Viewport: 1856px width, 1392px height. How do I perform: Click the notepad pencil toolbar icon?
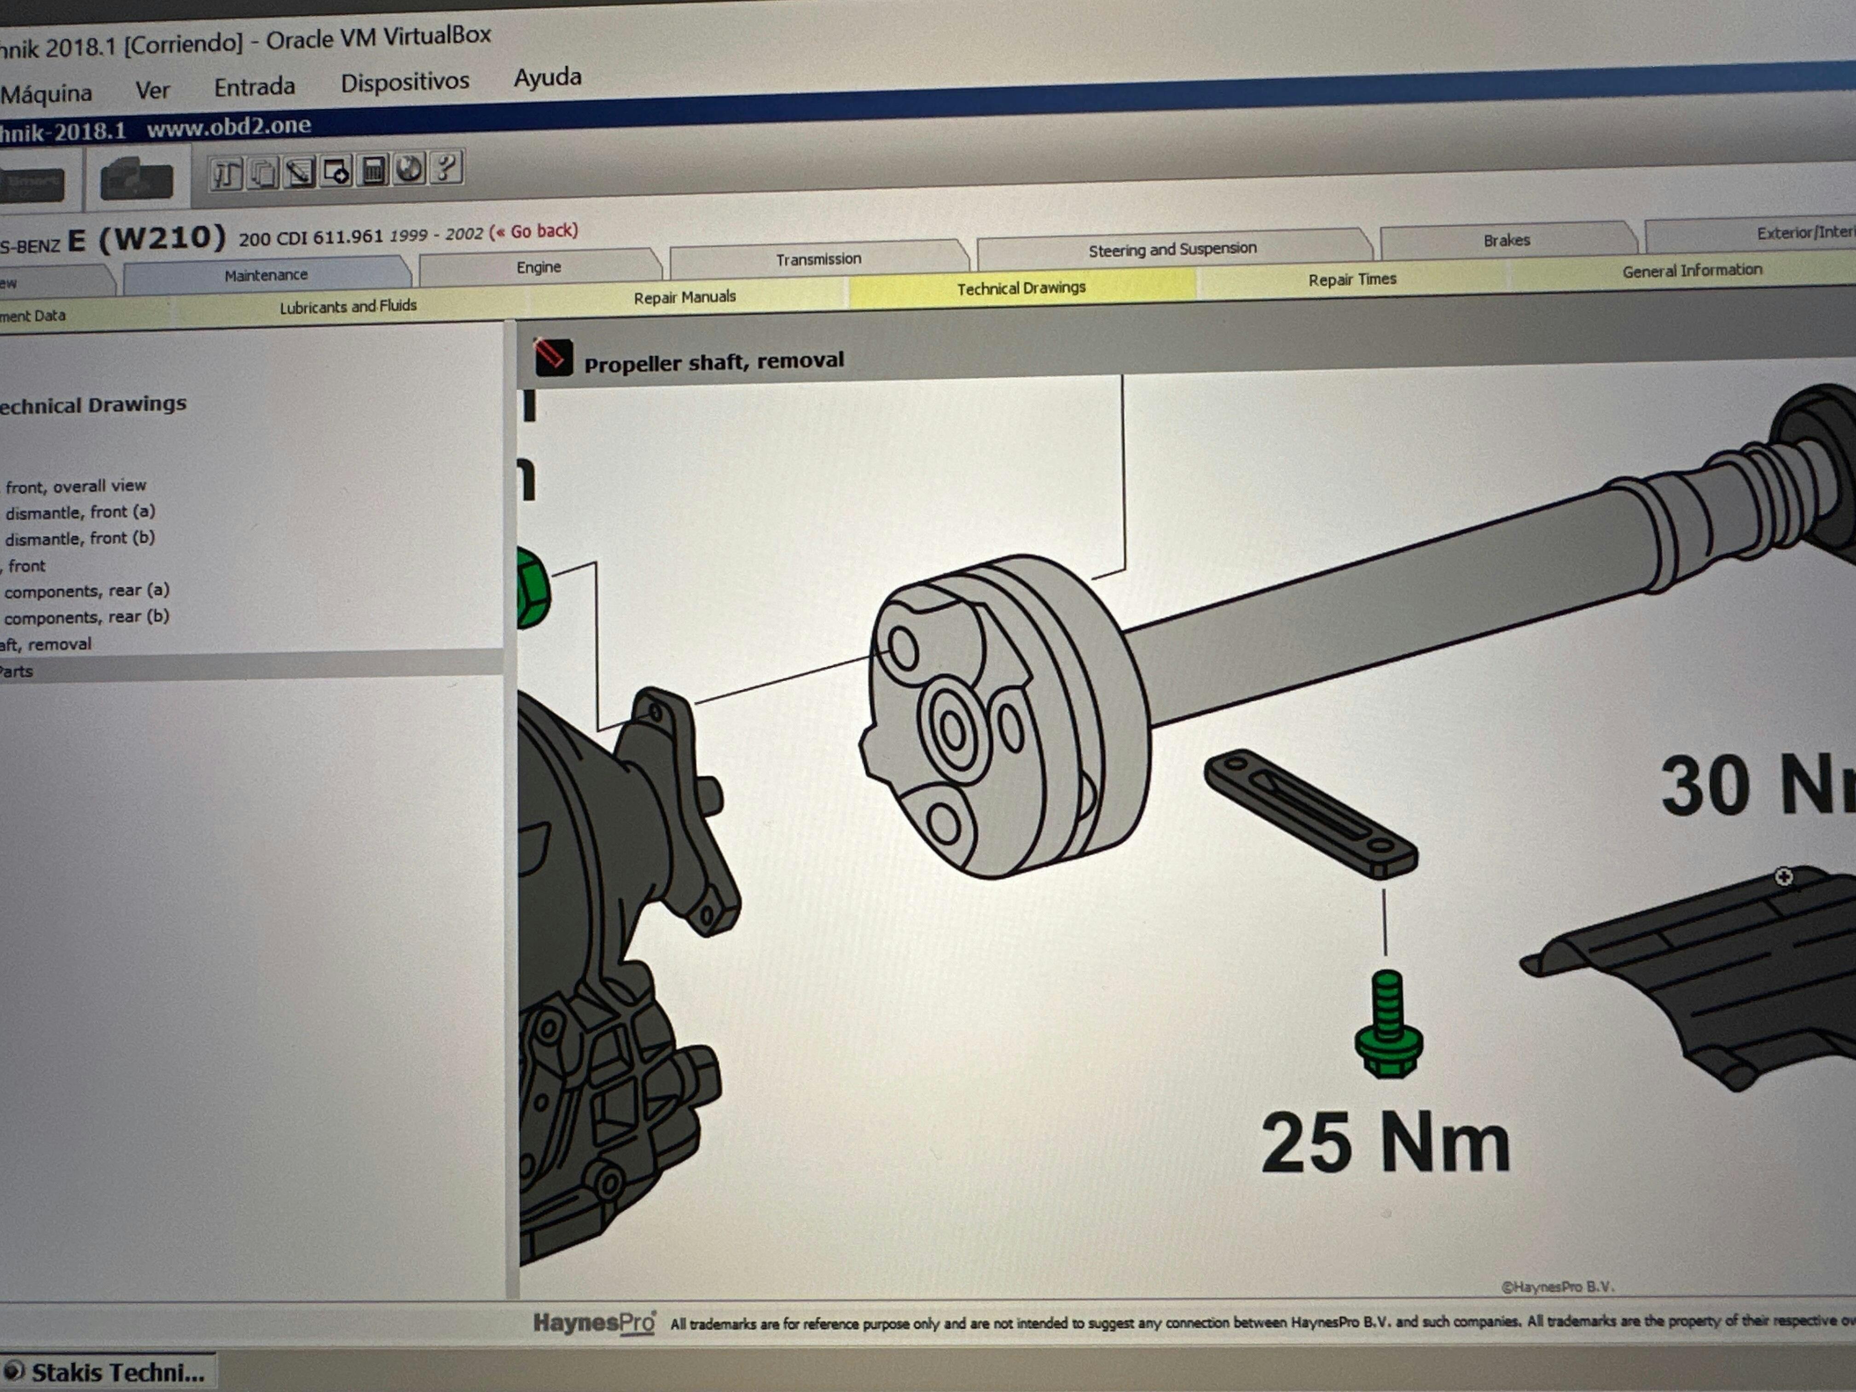[x=300, y=172]
